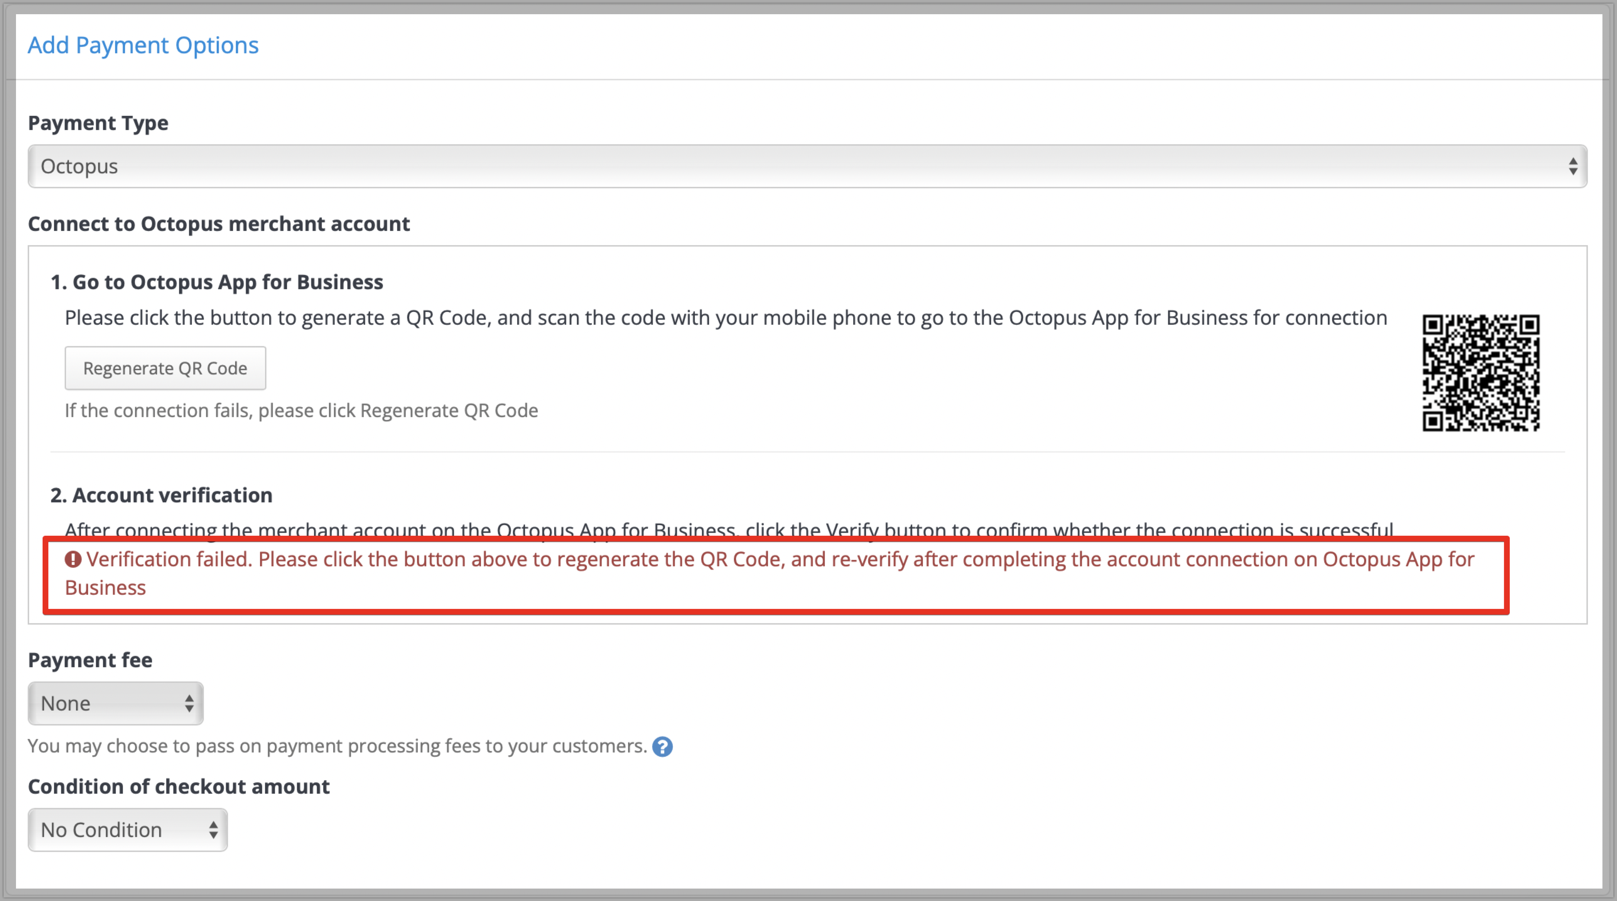This screenshot has height=901, width=1617.
Task: Open the No Condition checkout amount dropdown
Action: 128,830
